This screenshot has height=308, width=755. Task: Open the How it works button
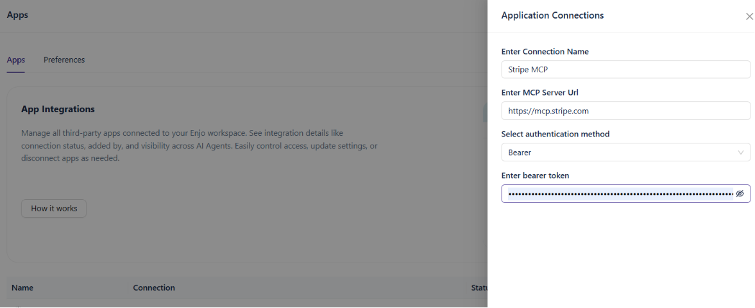point(54,209)
